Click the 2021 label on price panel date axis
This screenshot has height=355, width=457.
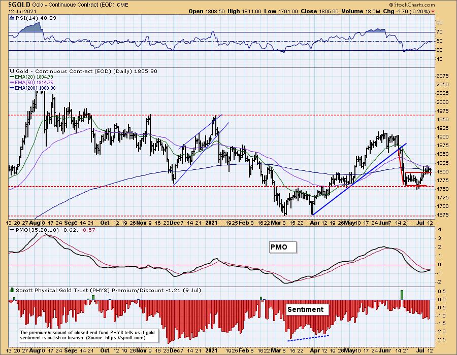coord(211,223)
